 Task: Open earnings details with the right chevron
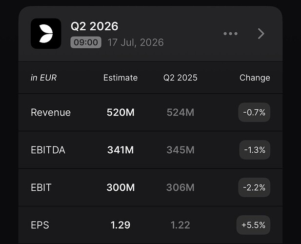(261, 34)
